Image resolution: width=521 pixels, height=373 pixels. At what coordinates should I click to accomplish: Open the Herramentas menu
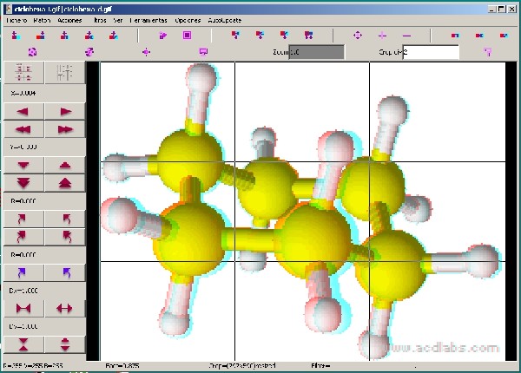148,18
